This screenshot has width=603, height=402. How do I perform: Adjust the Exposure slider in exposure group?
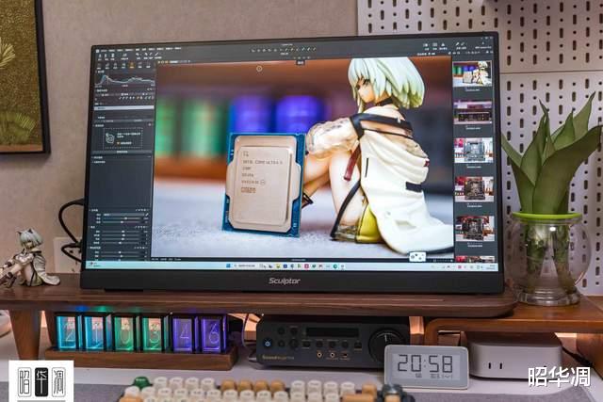pyautogui.click(x=123, y=233)
